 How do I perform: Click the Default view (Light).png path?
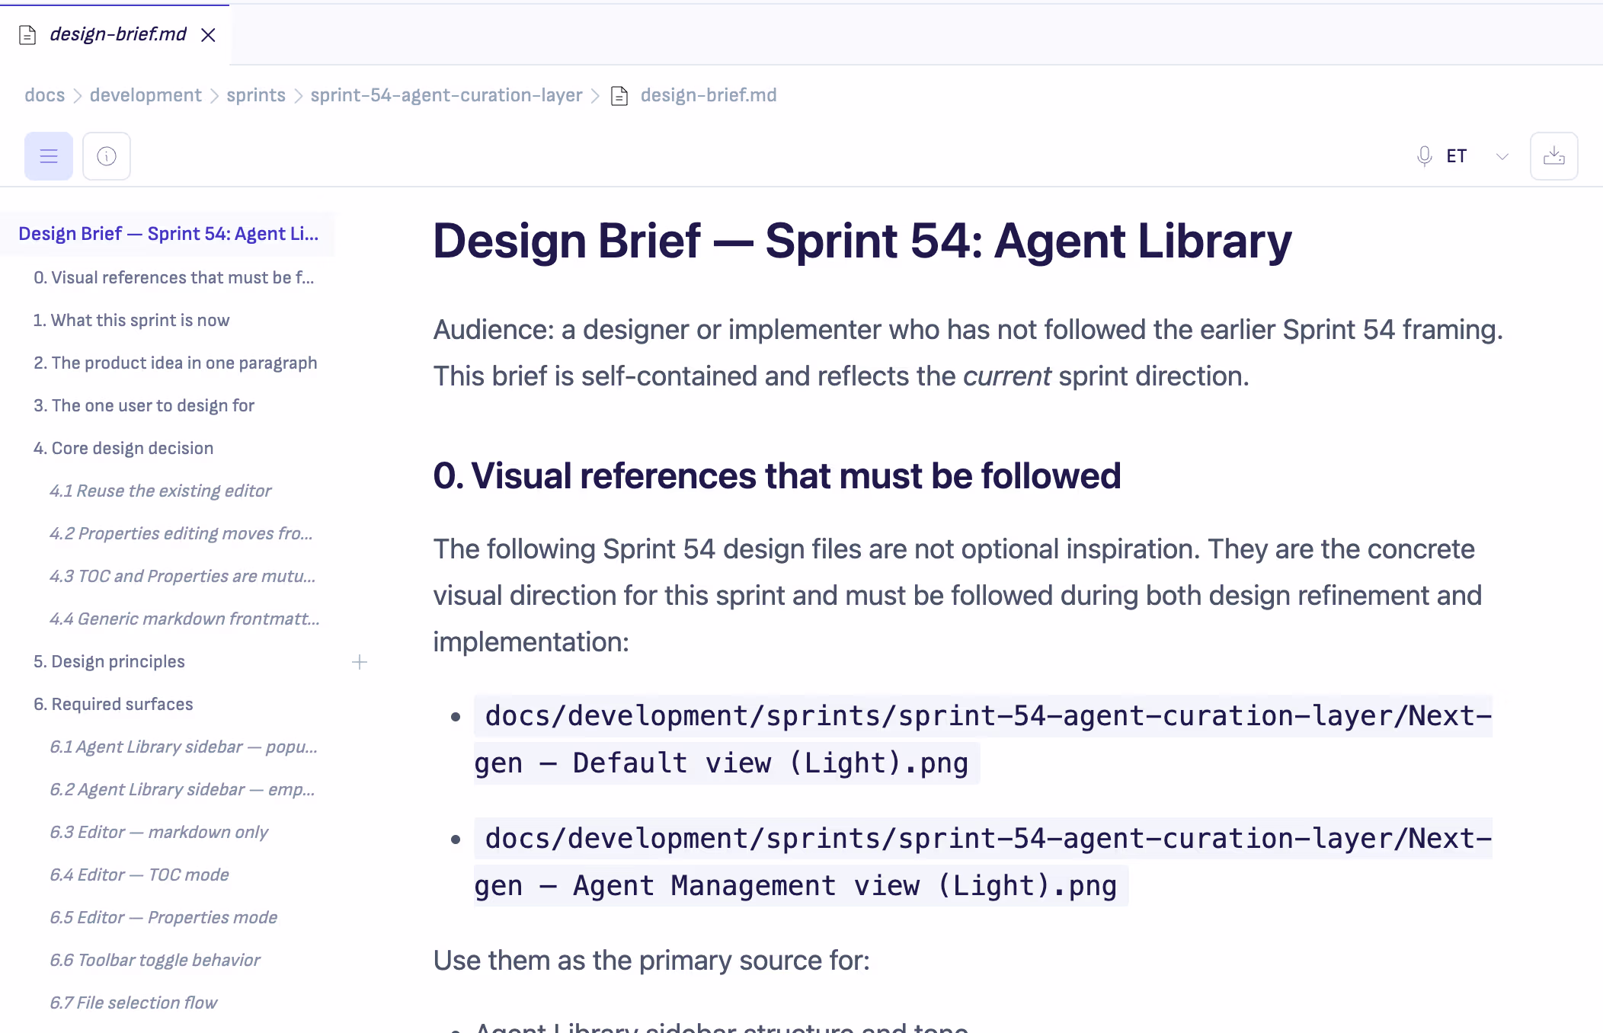[x=983, y=740]
